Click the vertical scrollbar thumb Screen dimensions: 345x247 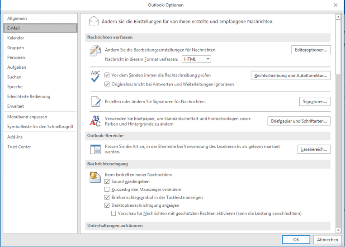pyautogui.click(x=338, y=47)
